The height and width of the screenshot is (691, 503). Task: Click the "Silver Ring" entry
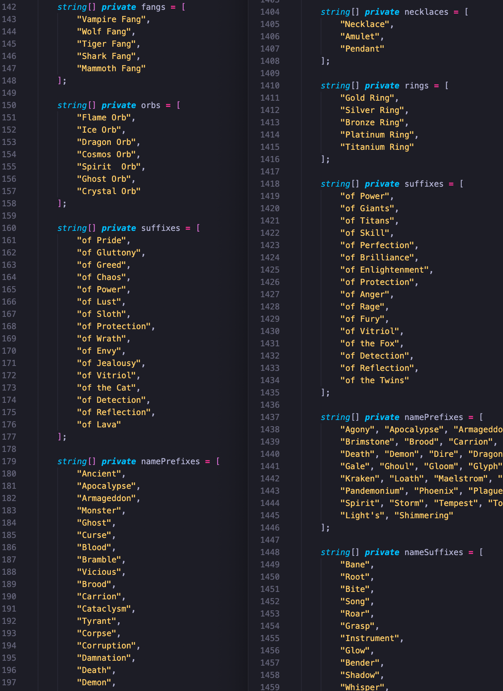point(372,110)
